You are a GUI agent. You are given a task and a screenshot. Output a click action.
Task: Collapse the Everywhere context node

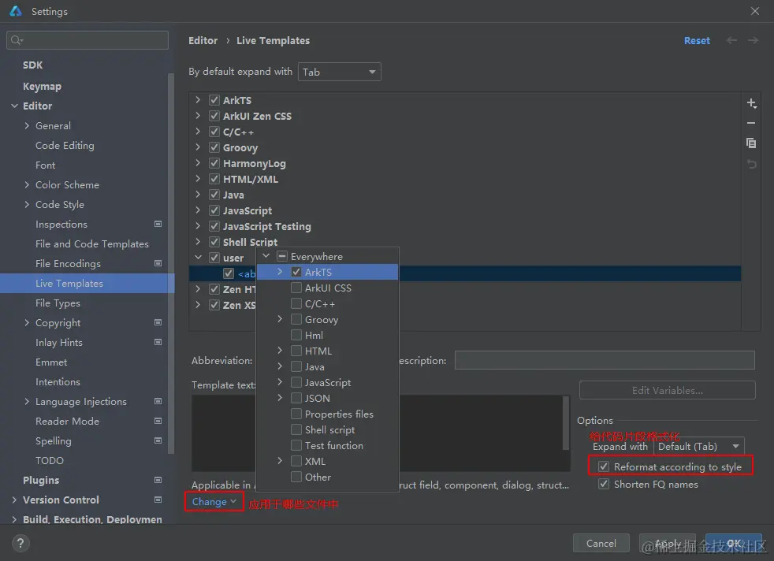[266, 255]
